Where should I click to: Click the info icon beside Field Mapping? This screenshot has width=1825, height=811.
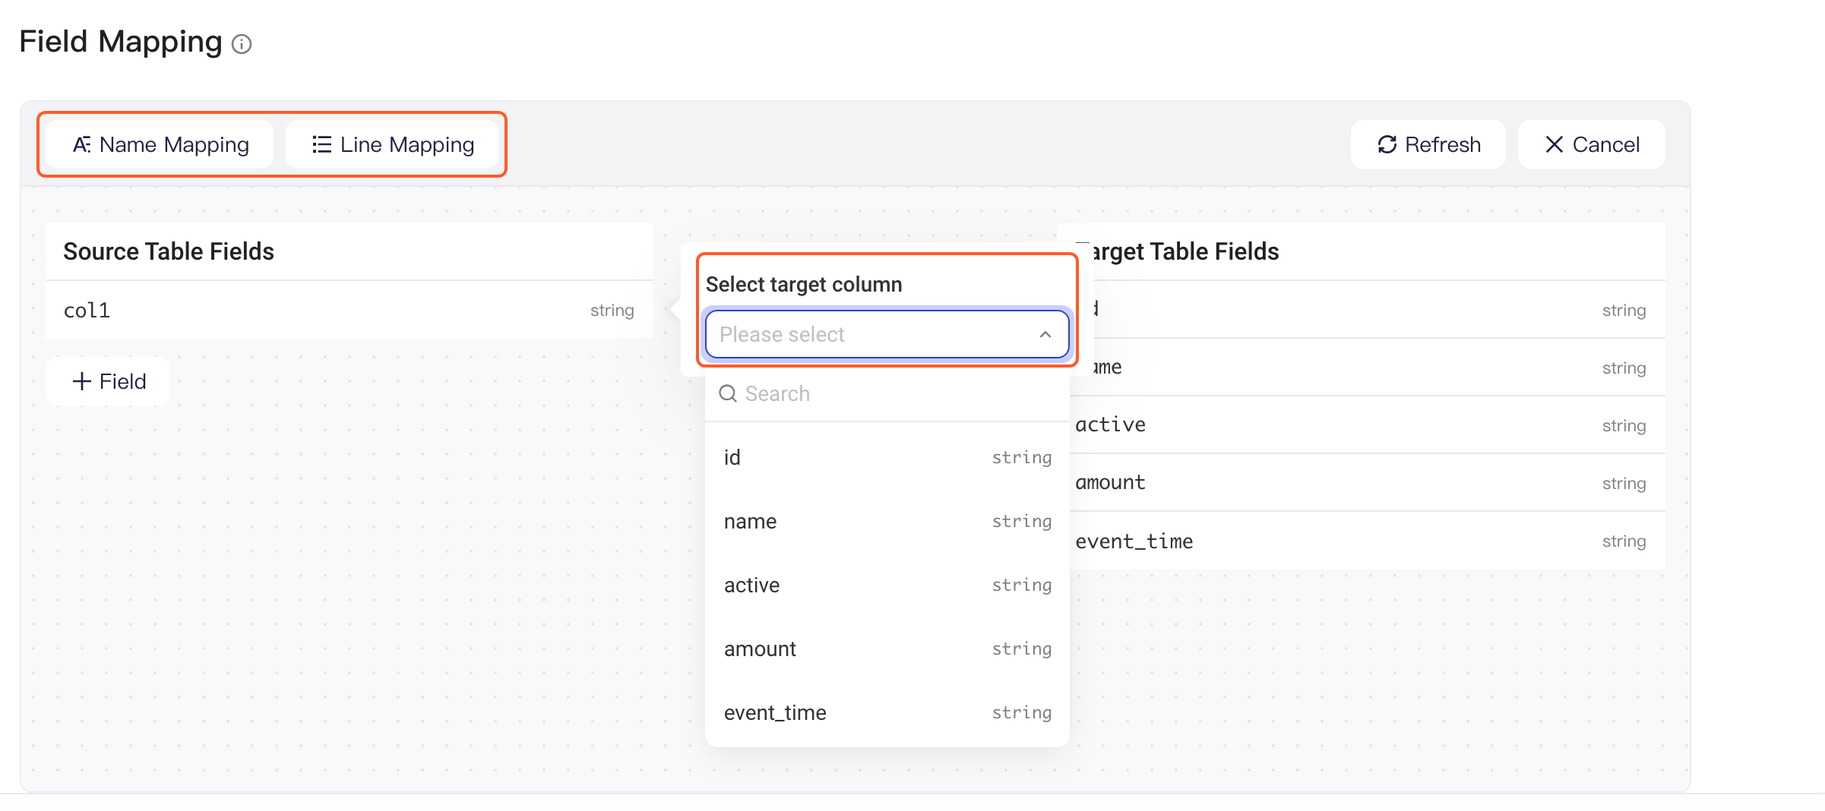coord(242,44)
